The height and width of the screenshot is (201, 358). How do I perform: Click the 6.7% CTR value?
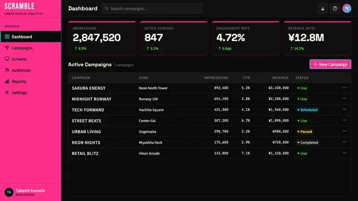coord(246,120)
